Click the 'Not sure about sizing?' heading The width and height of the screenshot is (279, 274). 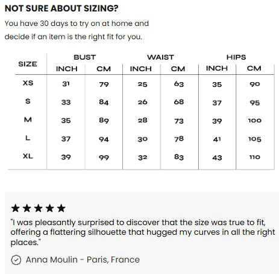click(x=61, y=8)
